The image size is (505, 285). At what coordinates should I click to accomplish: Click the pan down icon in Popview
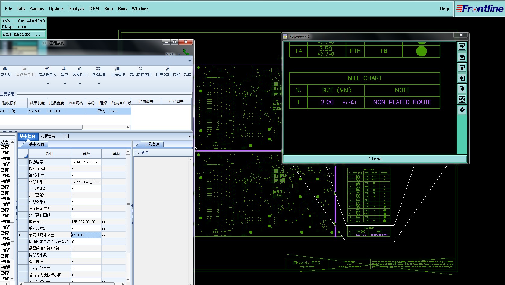pos(462,68)
